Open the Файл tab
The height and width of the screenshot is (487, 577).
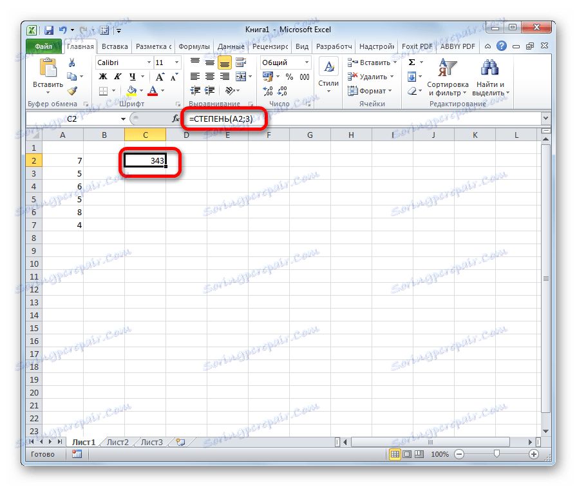[x=43, y=46]
